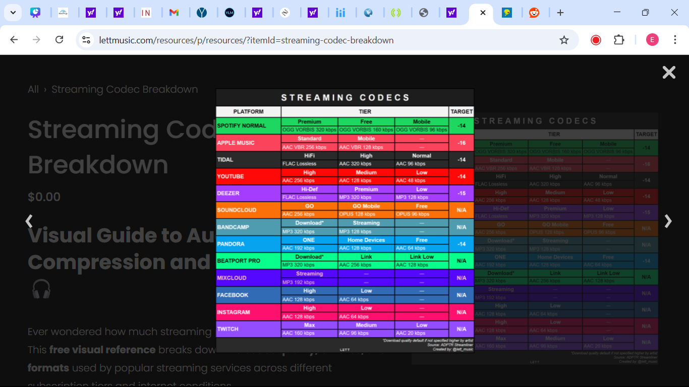Go back to the previous page
689x387 pixels.
tap(14, 40)
